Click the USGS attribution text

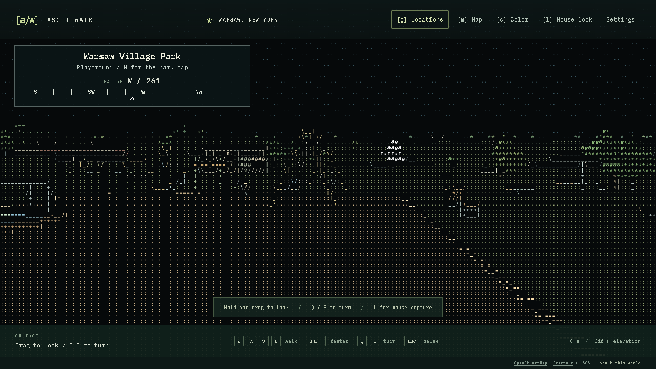pyautogui.click(x=585, y=363)
